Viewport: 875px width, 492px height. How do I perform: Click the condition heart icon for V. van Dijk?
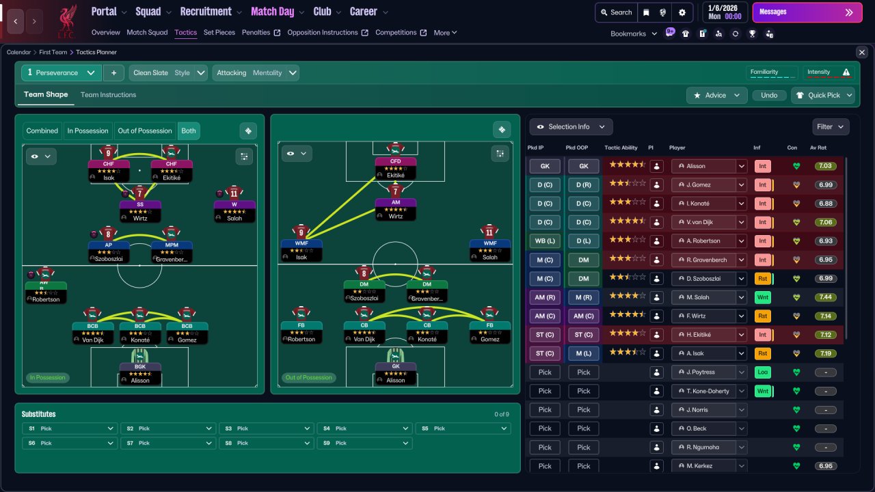[x=796, y=222]
